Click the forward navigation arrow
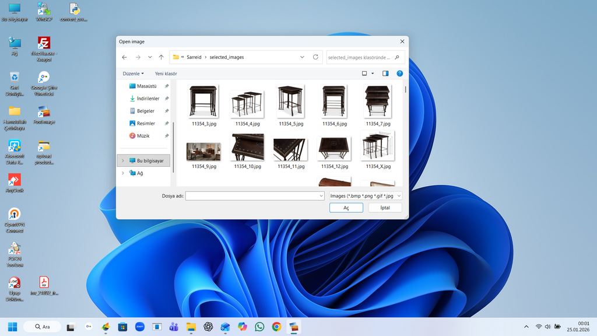The image size is (597, 336). (138, 57)
